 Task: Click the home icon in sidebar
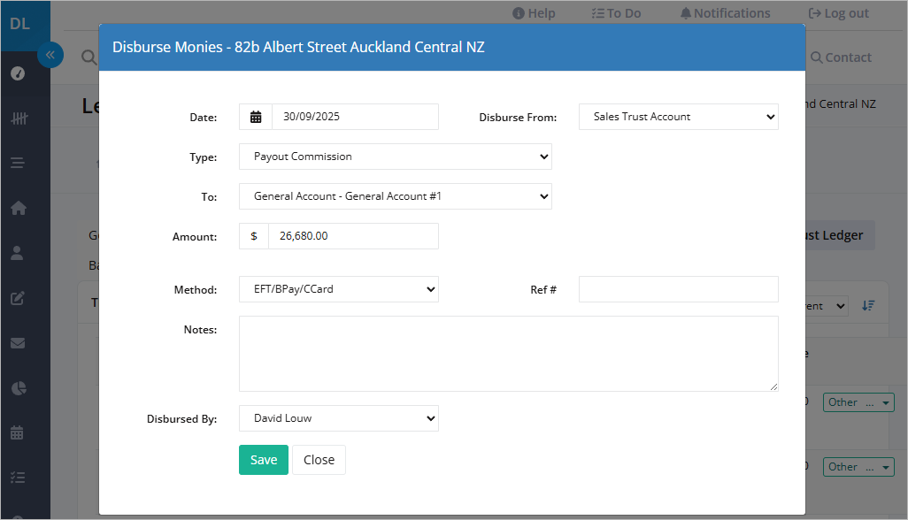(x=18, y=208)
